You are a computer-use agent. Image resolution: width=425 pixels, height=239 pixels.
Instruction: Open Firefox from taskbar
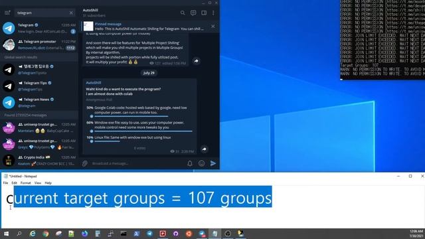(x=84, y=234)
